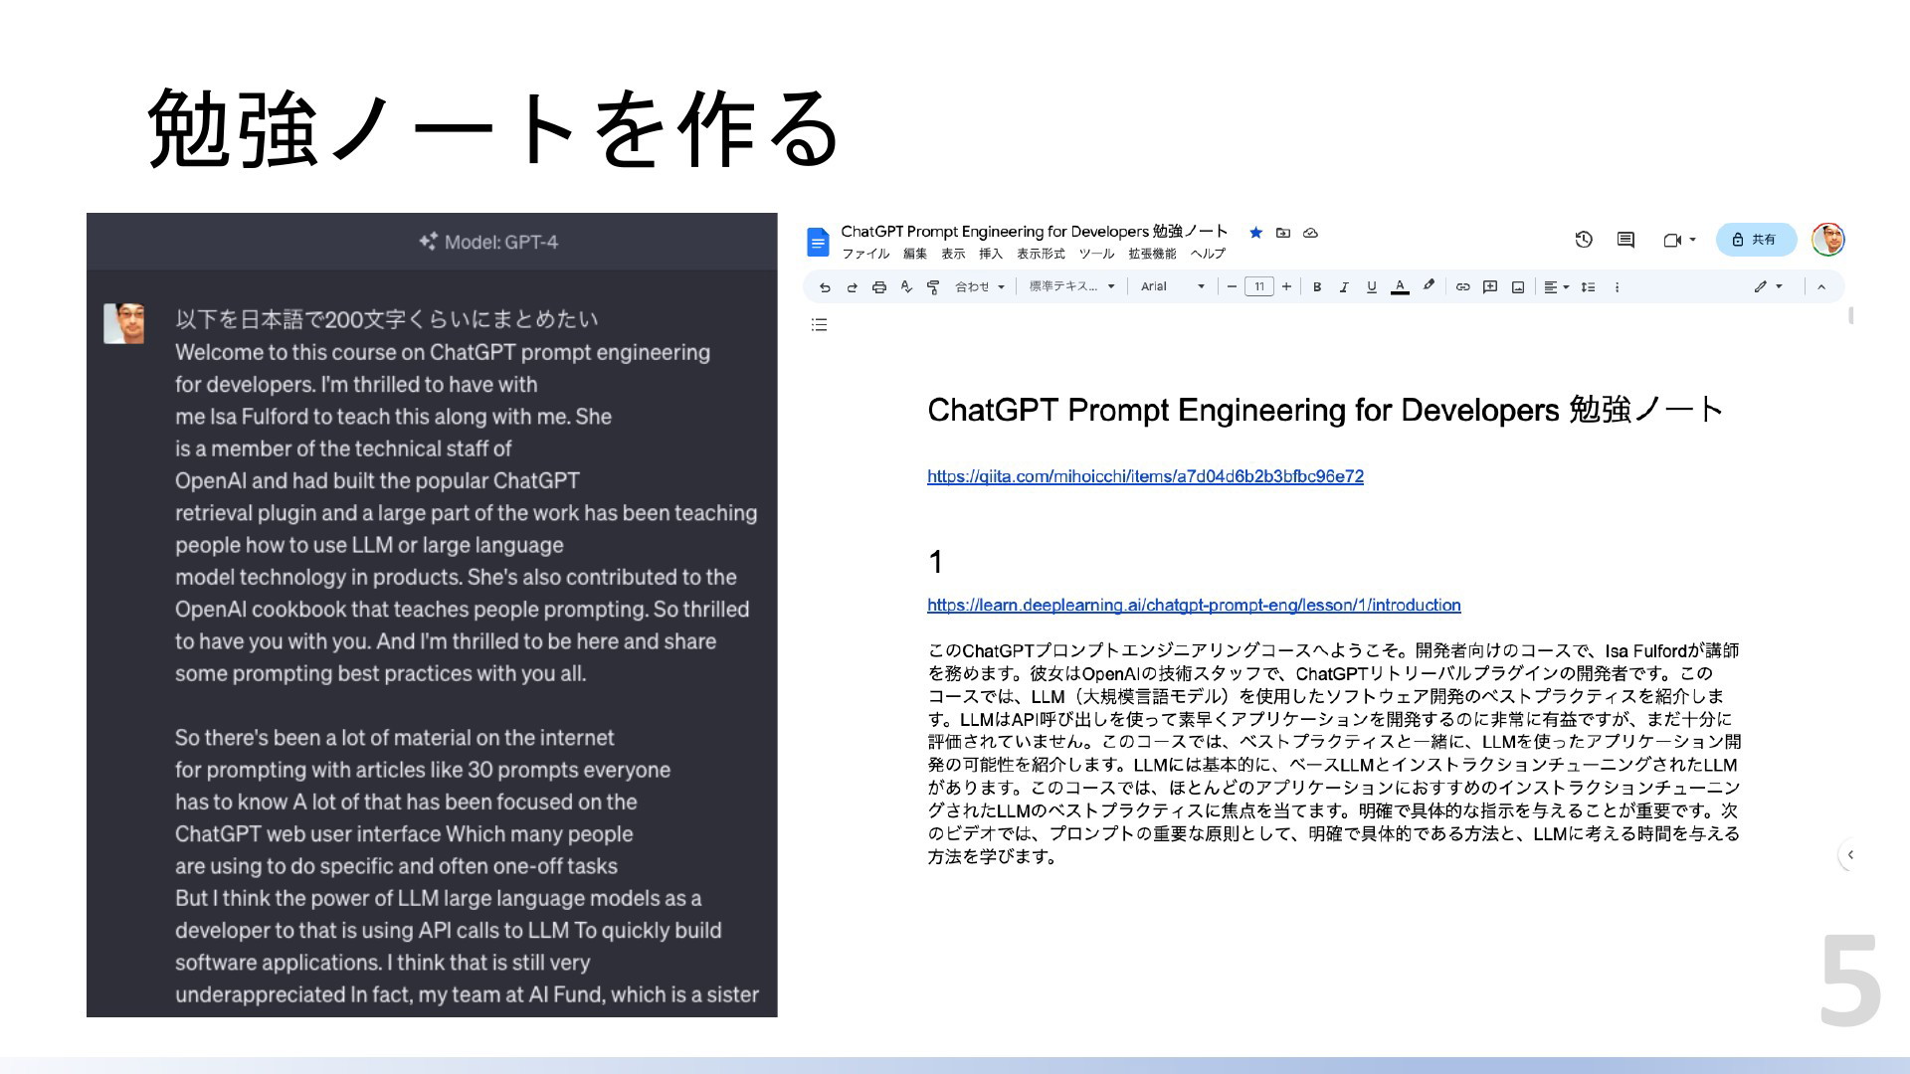Click the Docs vertical scrollbar

[1850, 316]
